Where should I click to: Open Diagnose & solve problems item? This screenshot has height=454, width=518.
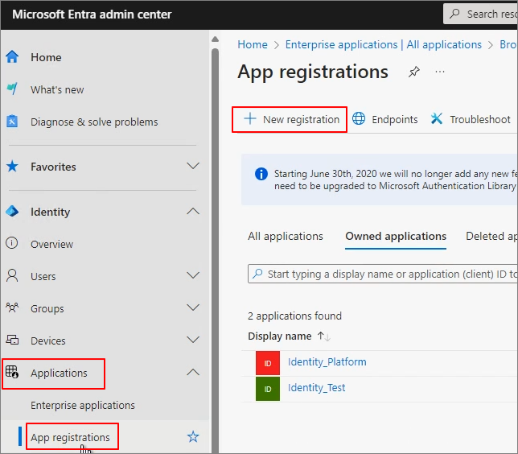94,122
